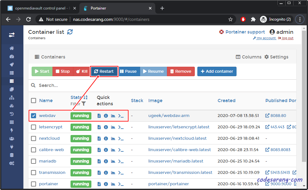The width and height of the screenshot is (308, 190).
Task: Open console icon for webdav container
Action: tap(121, 116)
